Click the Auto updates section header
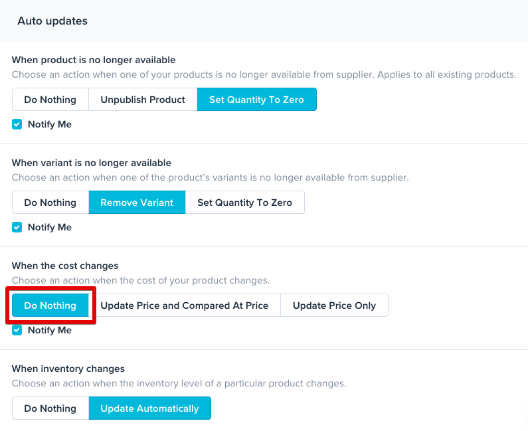 [52, 21]
